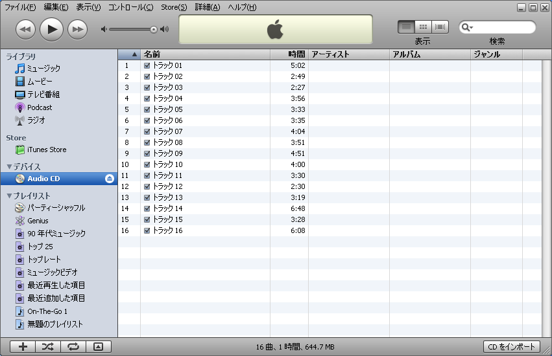Uncheck トラック 11 checkbox
This screenshot has height=356, width=552.
(x=147, y=175)
